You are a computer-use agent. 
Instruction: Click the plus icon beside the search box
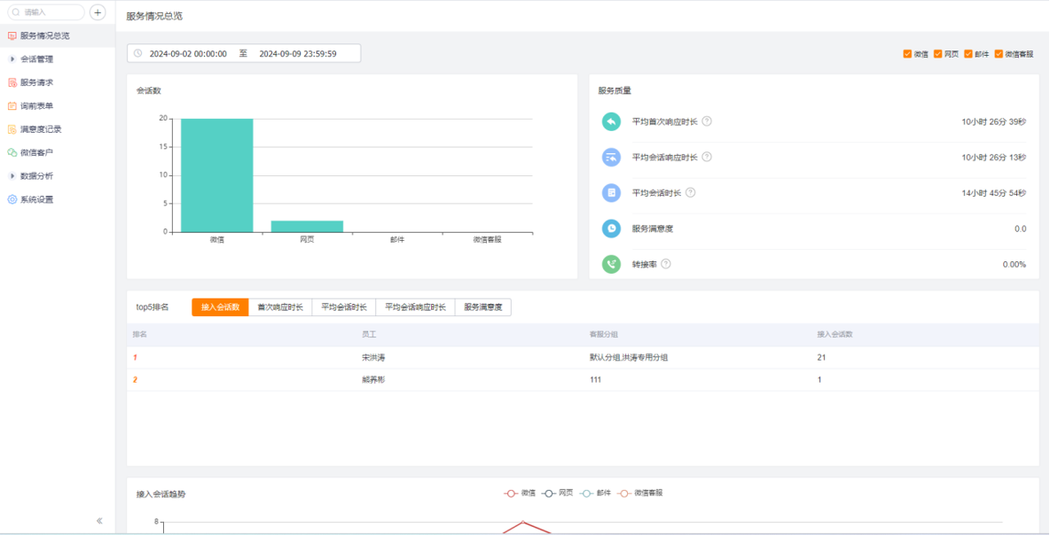click(98, 12)
